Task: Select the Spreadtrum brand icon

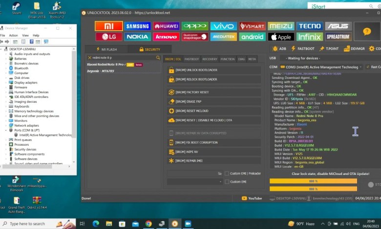Action: 338,37
